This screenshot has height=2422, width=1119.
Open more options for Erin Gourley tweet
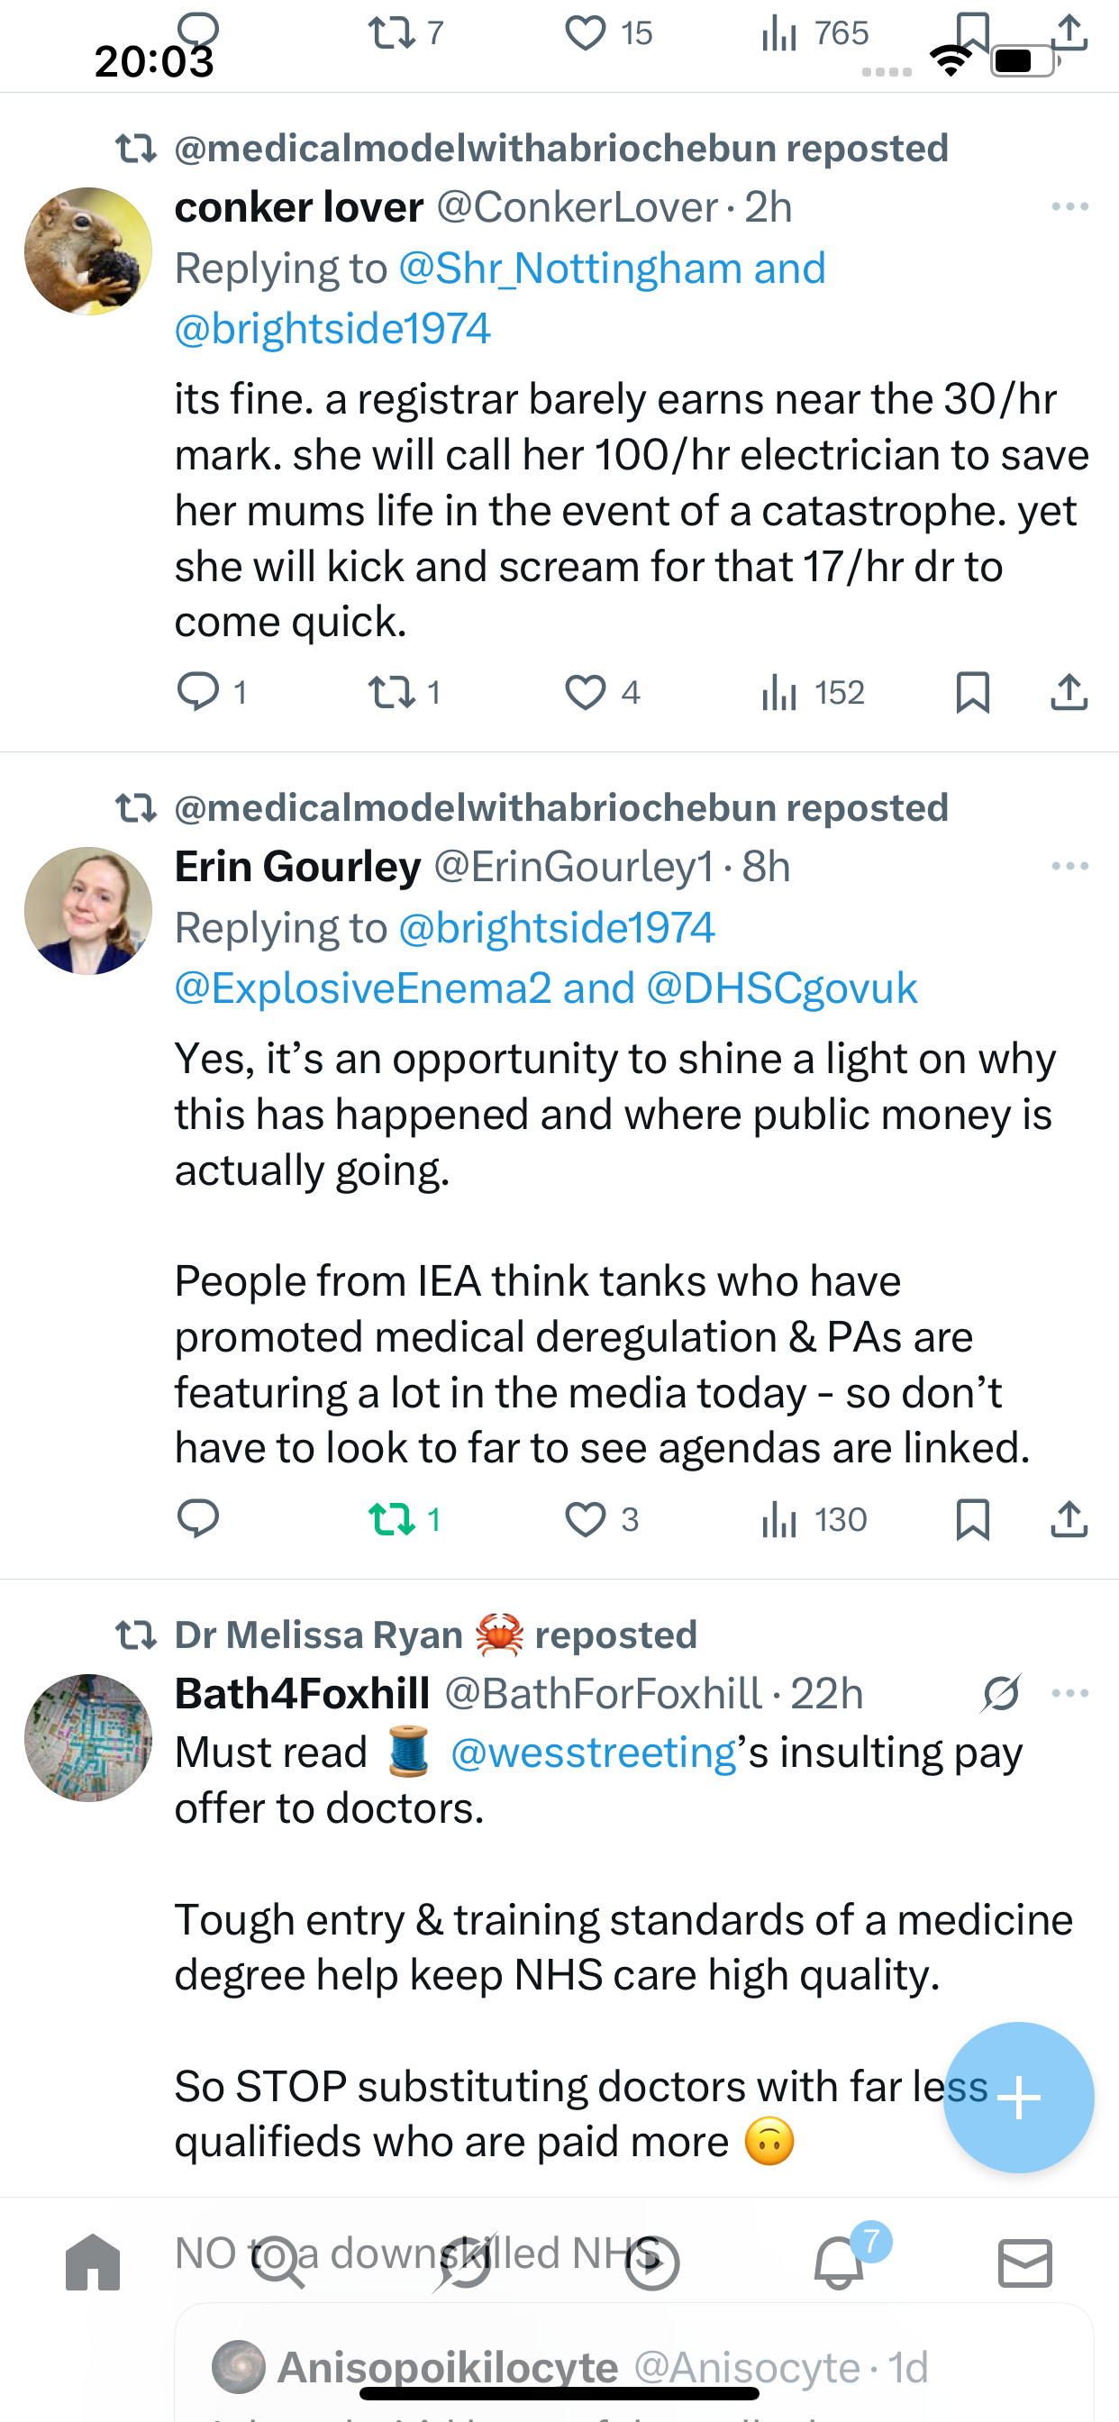tap(1070, 866)
